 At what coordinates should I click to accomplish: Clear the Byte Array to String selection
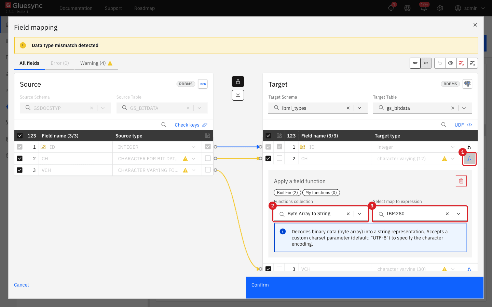pyautogui.click(x=348, y=214)
